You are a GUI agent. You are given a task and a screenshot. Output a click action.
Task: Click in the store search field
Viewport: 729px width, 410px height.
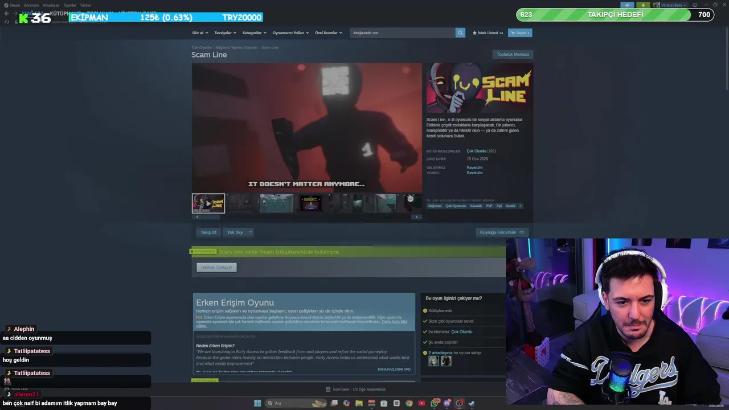click(x=403, y=32)
